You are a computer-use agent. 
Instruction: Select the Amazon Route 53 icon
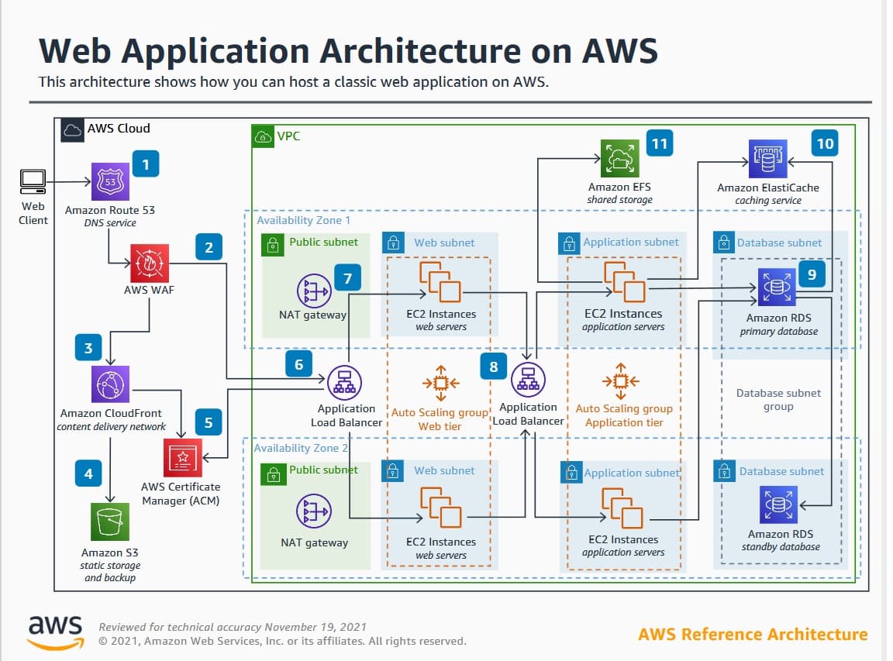coord(110,182)
